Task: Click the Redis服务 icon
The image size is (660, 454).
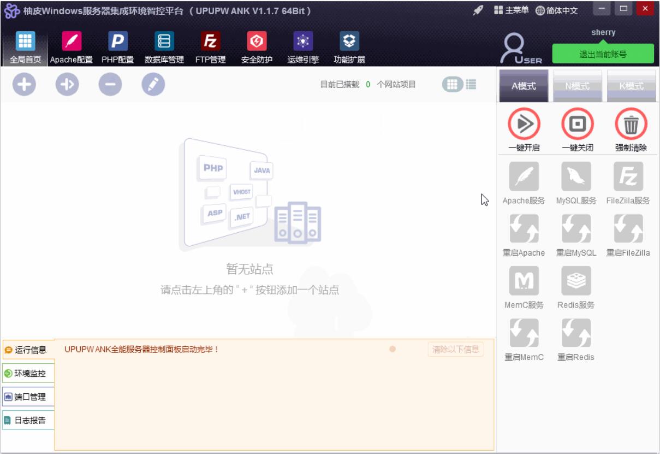Action: coord(576,281)
